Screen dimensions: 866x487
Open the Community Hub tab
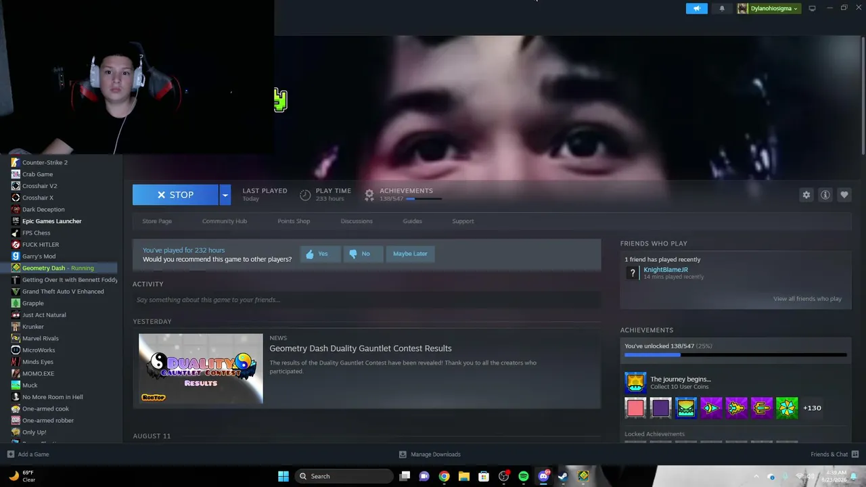pyautogui.click(x=225, y=221)
